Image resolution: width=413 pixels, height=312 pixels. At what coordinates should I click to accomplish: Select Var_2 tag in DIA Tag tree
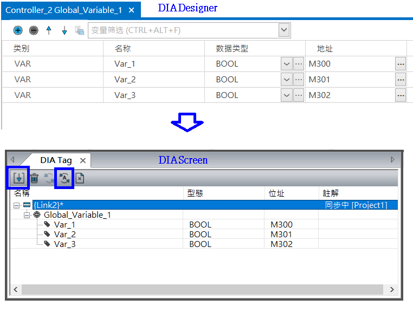[x=65, y=235]
